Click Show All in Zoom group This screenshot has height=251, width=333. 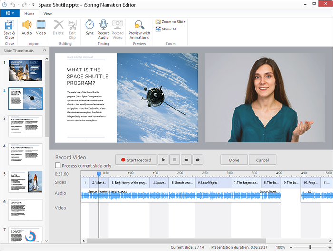click(x=166, y=29)
